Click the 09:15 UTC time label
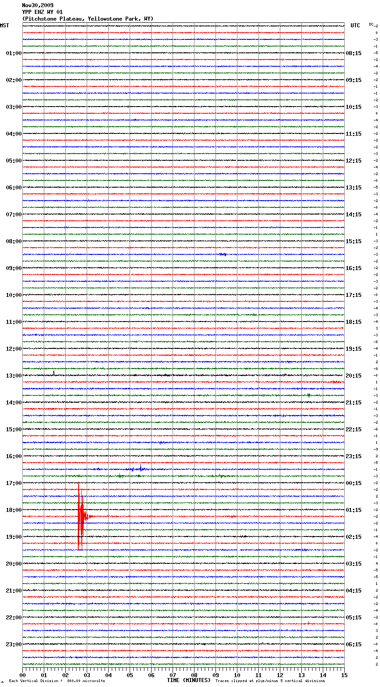 [354, 80]
